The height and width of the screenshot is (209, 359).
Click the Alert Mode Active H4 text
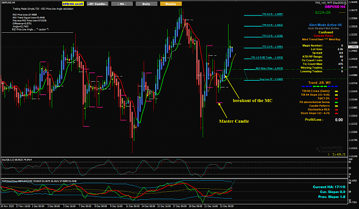325,25
